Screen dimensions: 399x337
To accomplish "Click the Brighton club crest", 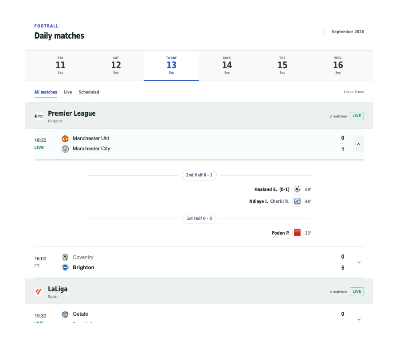I will [x=65, y=267].
